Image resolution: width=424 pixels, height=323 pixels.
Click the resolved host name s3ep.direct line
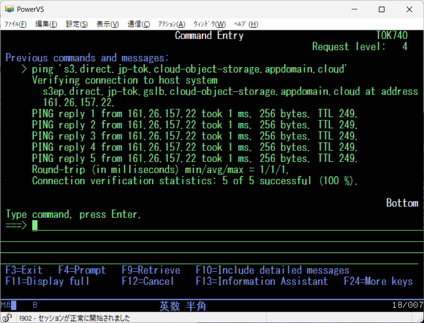230,91
